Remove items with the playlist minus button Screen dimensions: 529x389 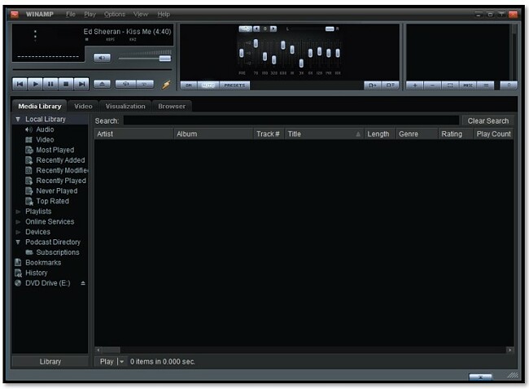tap(432, 85)
